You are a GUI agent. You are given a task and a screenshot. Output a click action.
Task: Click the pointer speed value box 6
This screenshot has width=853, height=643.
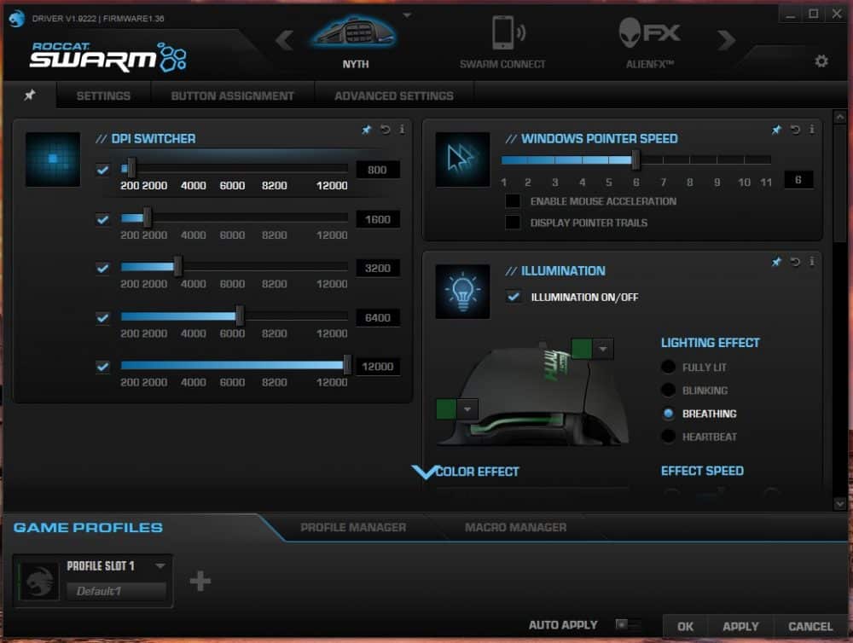[798, 180]
